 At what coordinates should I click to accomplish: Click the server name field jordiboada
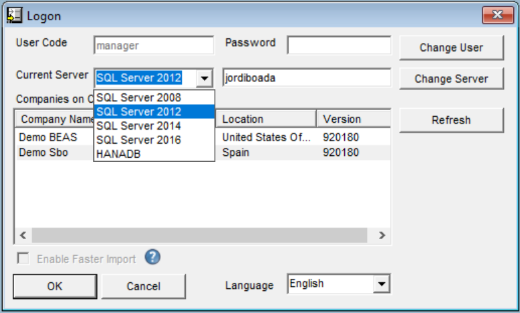pos(307,78)
